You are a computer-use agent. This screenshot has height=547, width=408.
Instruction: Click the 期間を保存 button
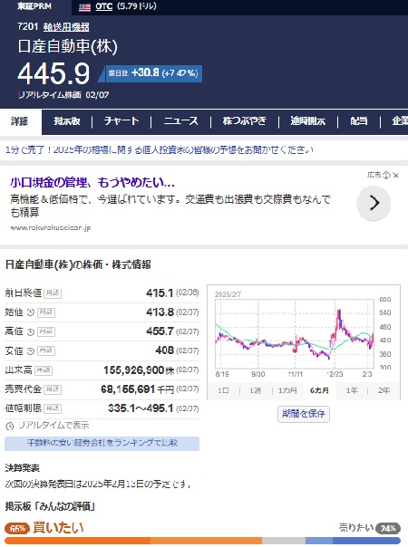tap(304, 414)
